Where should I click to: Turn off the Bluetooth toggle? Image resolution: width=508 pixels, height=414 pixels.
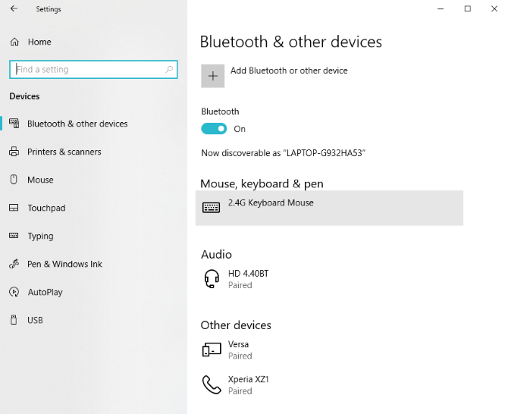(214, 129)
